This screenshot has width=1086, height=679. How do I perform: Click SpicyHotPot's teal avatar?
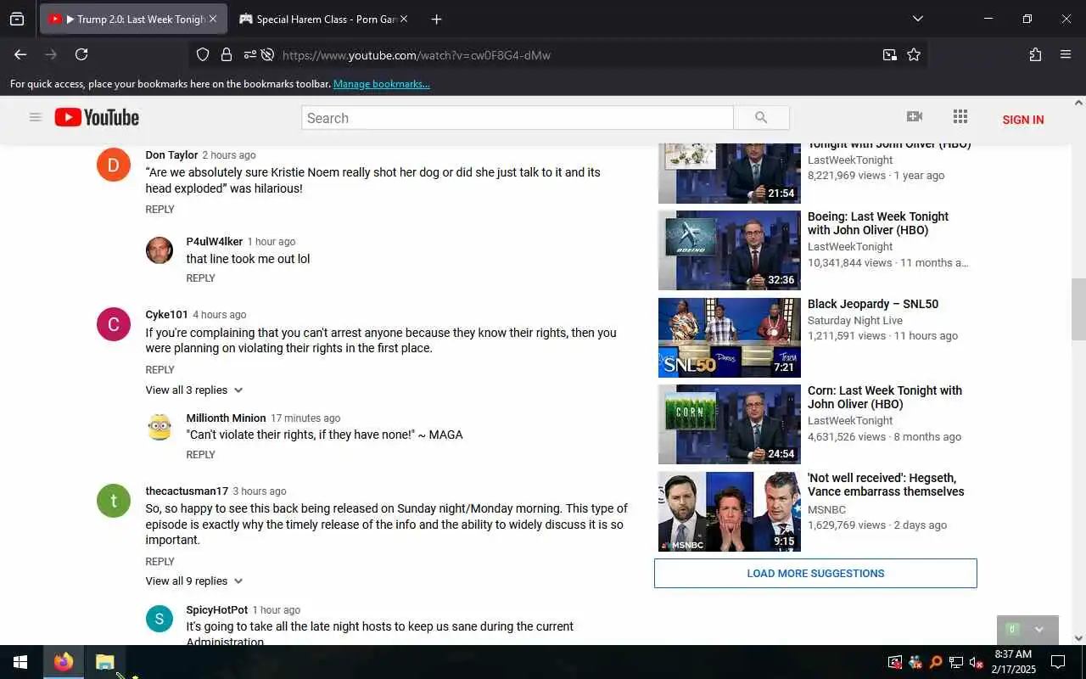160,619
